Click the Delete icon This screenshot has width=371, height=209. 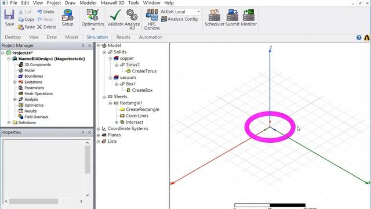[x=39, y=27]
